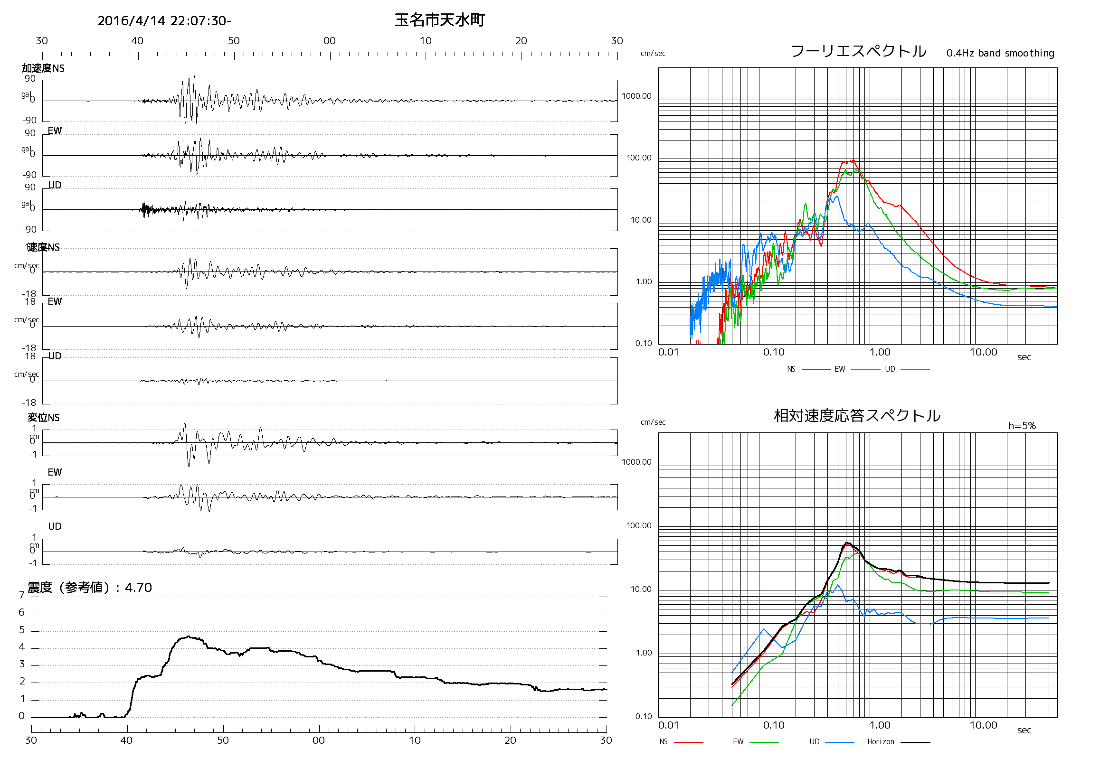
Task: Click the station title 玉名市天水町
Action: [439, 20]
